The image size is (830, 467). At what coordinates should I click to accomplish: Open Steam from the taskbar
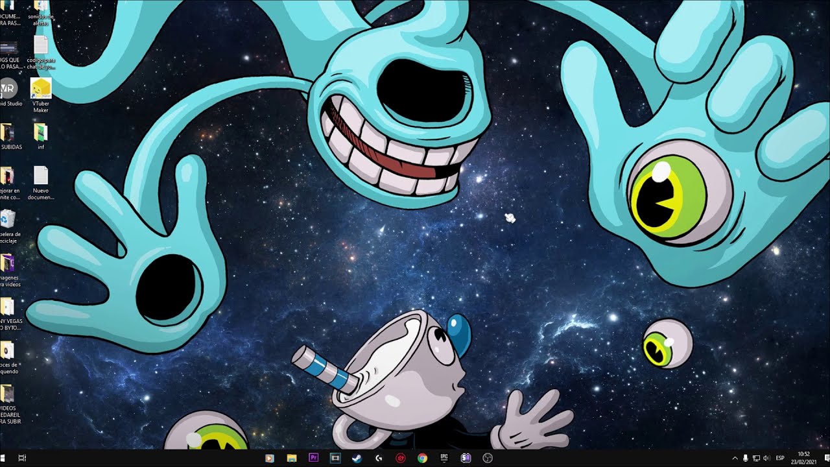point(357,458)
